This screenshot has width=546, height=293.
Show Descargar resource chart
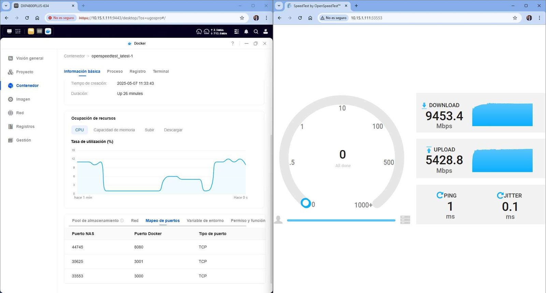173,130
